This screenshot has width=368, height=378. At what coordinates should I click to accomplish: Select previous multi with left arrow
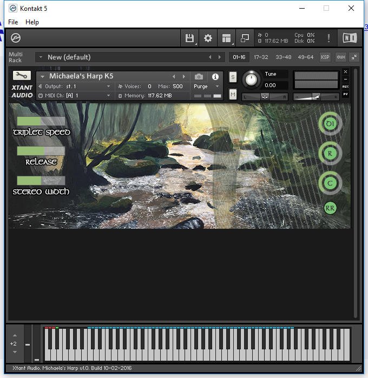tap(210, 57)
